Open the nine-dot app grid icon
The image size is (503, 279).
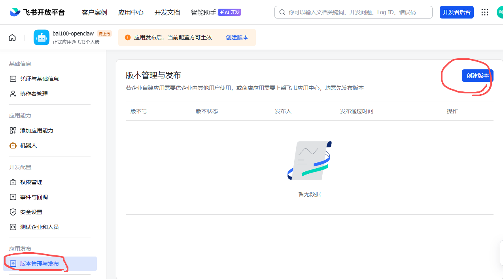(485, 12)
